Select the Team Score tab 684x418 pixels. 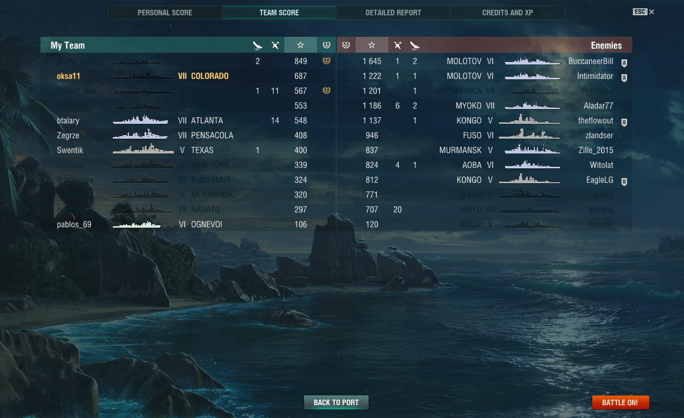point(279,12)
